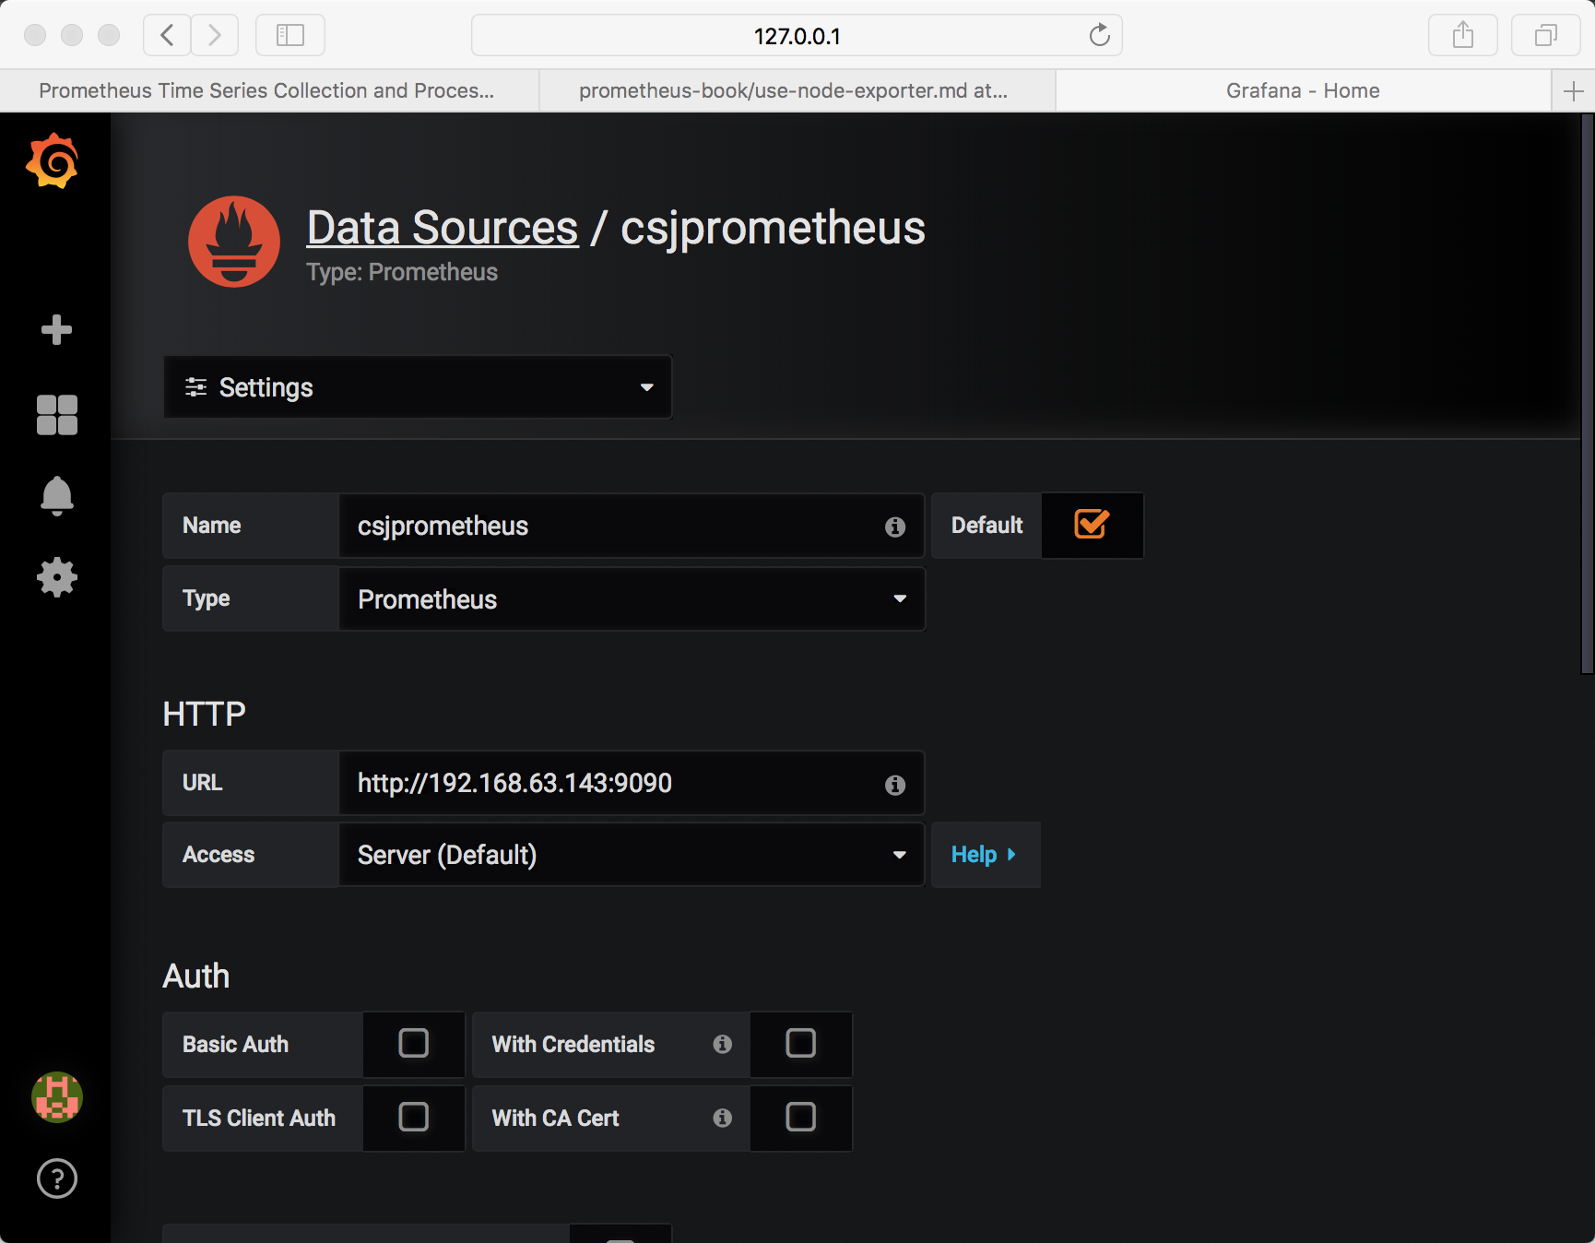Follow the Data Sources breadcrumb link
Image resolution: width=1595 pixels, height=1243 pixels.
pyautogui.click(x=443, y=228)
